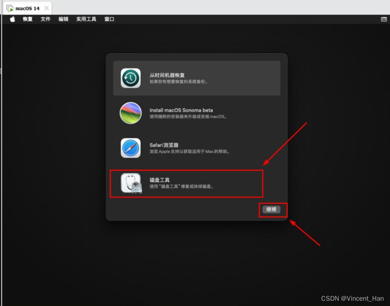Select Safari浏览器 option text
390x306 pixels.
tap(164, 145)
